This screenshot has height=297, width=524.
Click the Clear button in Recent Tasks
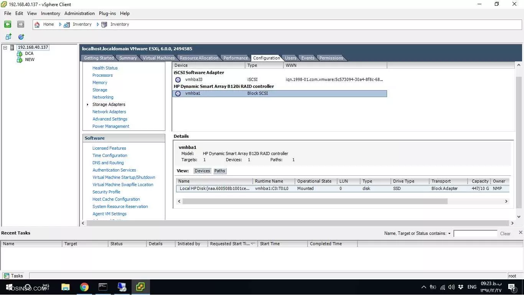(x=505, y=234)
